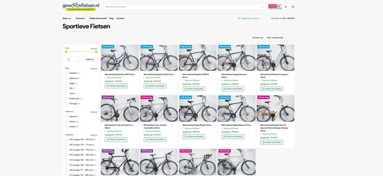The image size is (383, 176).
Task: Tick the Gazelle brand checkbox
Action: tap(67, 73)
